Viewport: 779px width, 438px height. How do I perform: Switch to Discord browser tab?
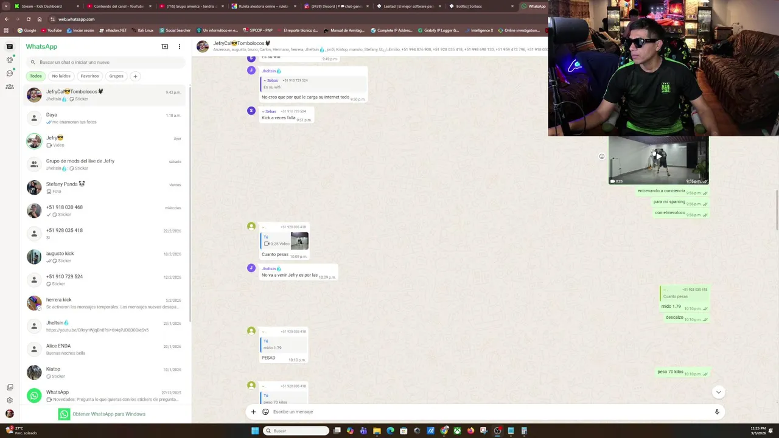click(337, 6)
